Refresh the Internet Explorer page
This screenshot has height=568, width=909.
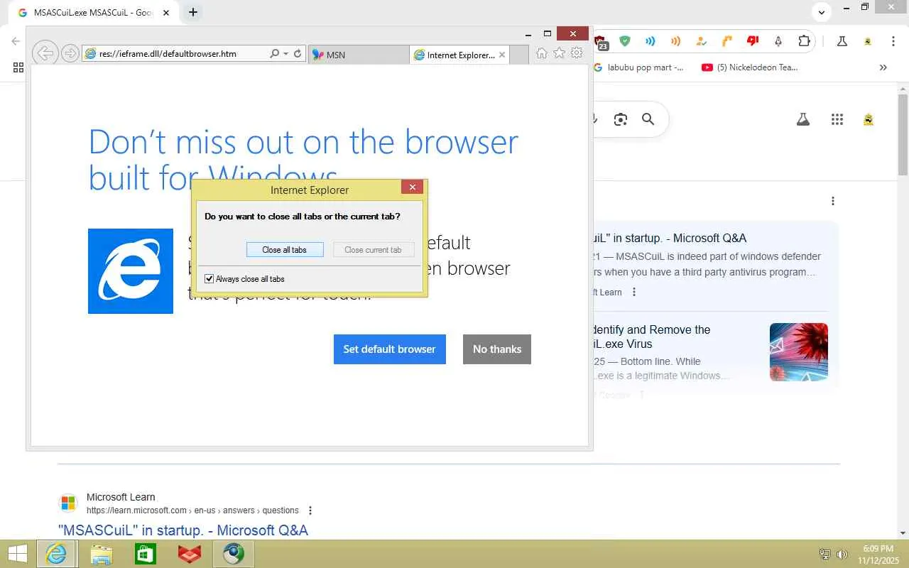[x=298, y=53]
